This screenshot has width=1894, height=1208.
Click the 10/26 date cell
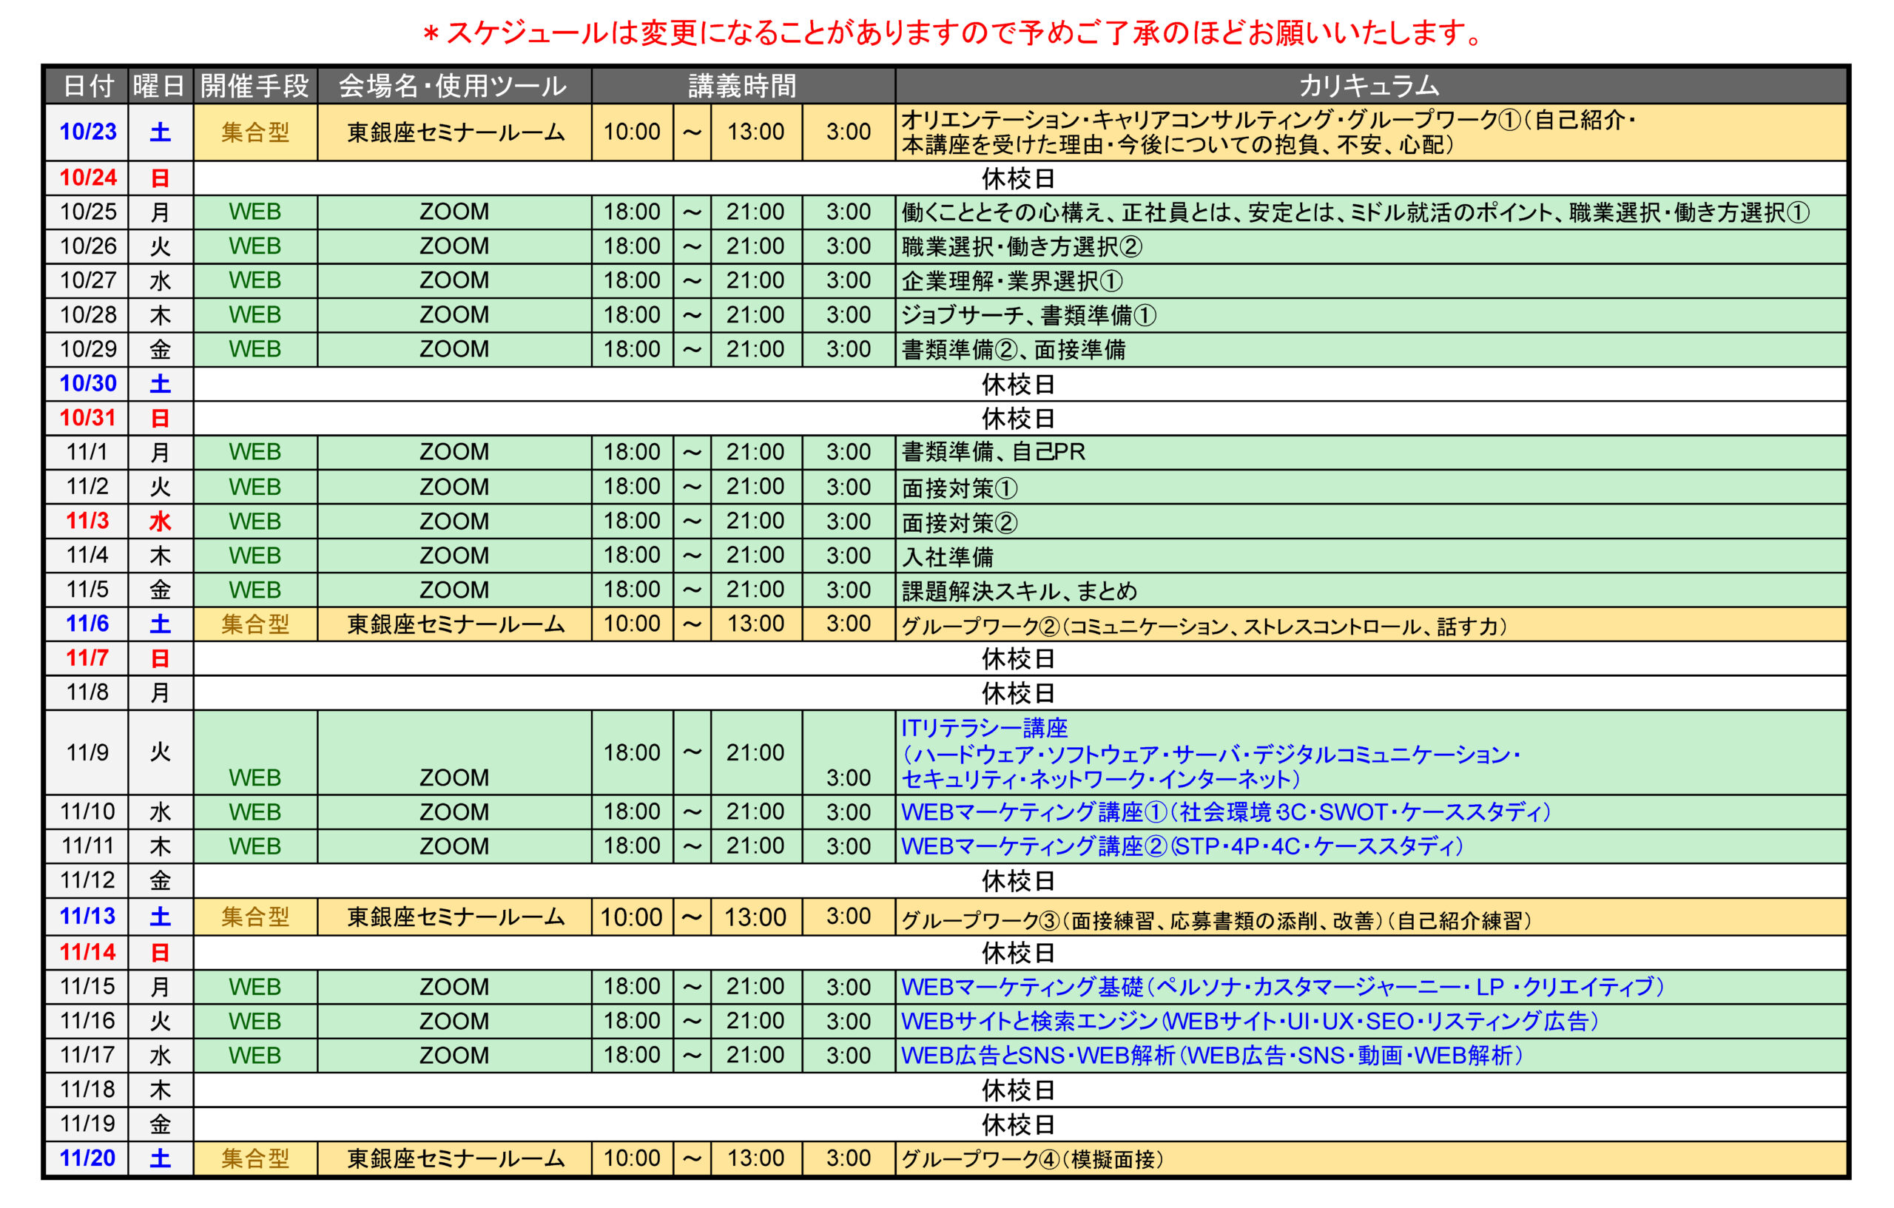87,247
